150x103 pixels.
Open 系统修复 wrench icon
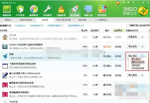(47, 10)
